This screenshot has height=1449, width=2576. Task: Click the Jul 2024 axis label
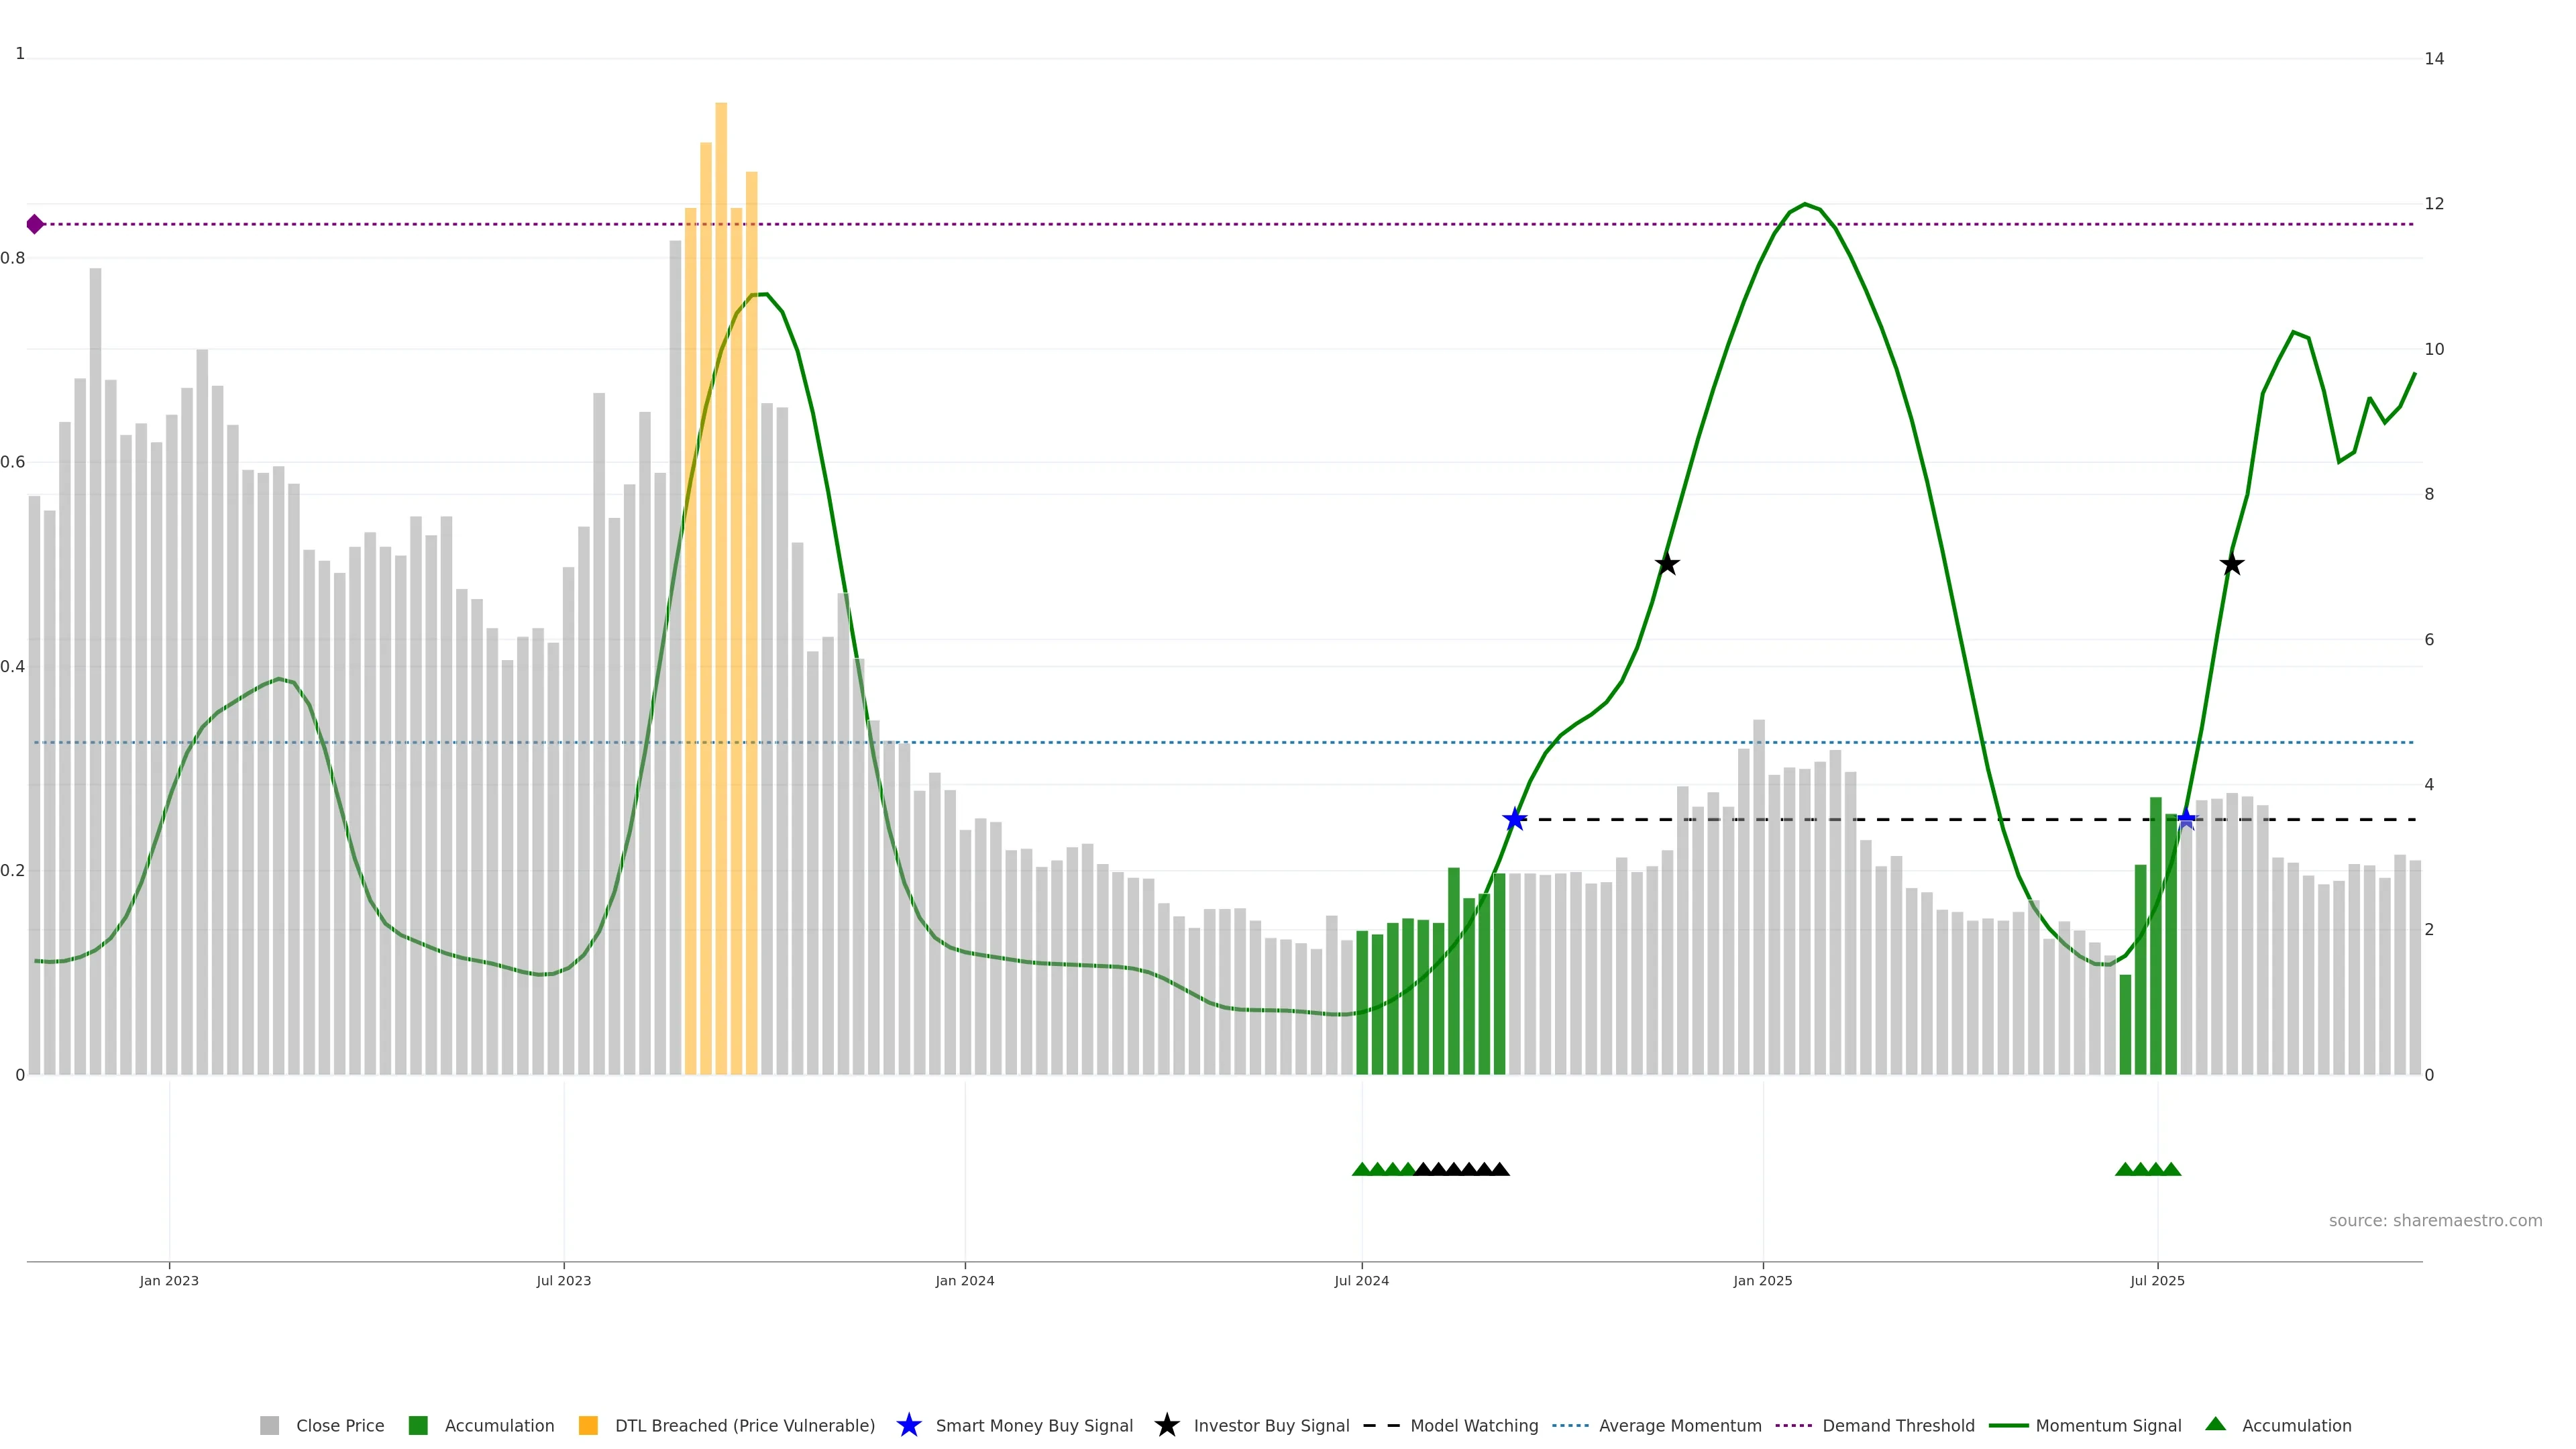[x=1361, y=1280]
